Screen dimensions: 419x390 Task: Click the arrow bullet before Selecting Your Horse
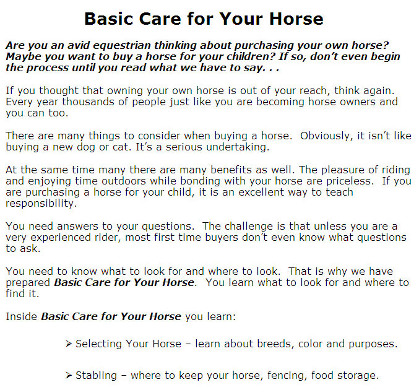coord(69,344)
